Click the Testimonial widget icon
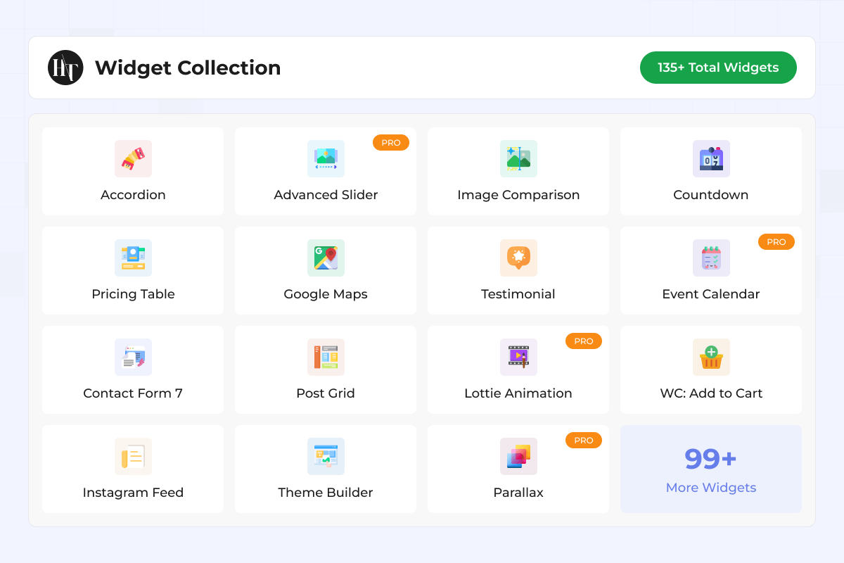Screen dimensions: 844x563 (518, 258)
